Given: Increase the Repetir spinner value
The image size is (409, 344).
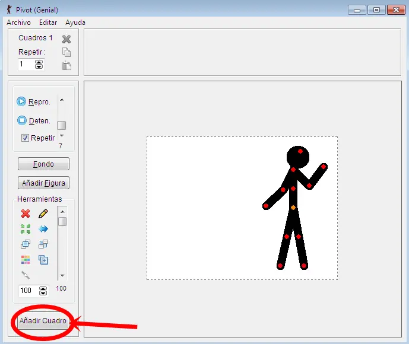Looking at the screenshot, I should point(39,62).
